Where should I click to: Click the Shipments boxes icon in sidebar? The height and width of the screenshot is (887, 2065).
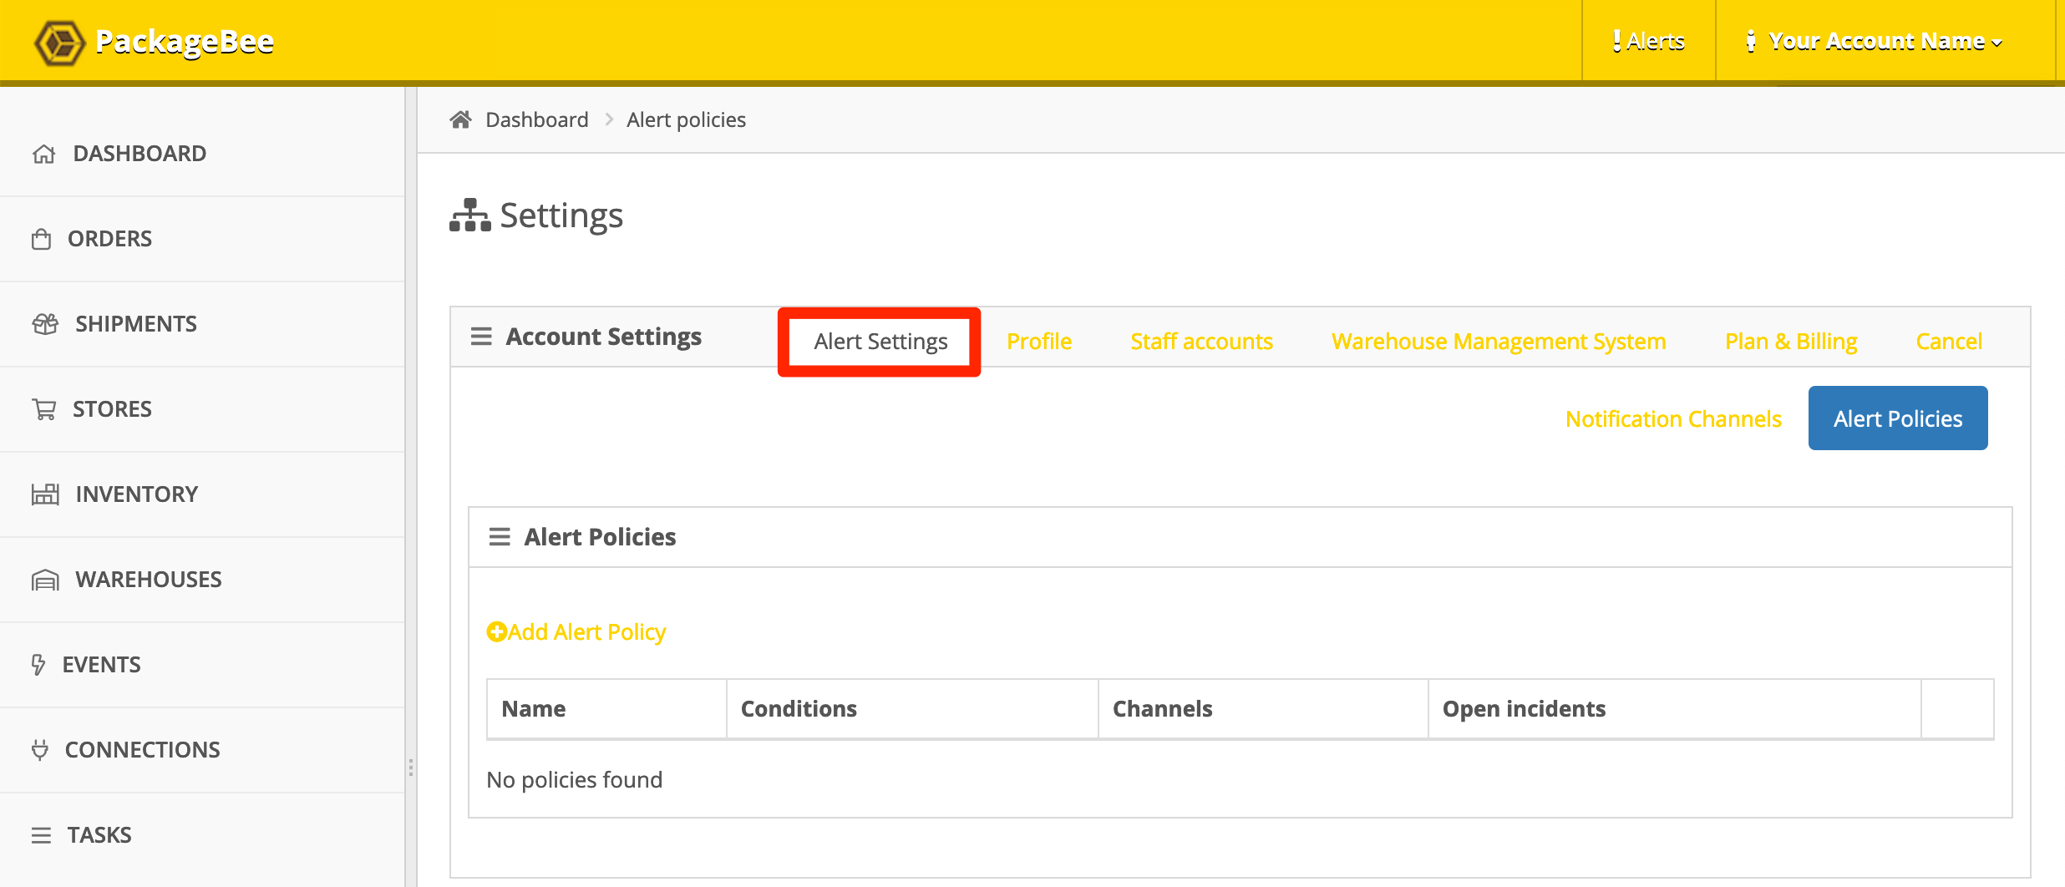pos(45,324)
